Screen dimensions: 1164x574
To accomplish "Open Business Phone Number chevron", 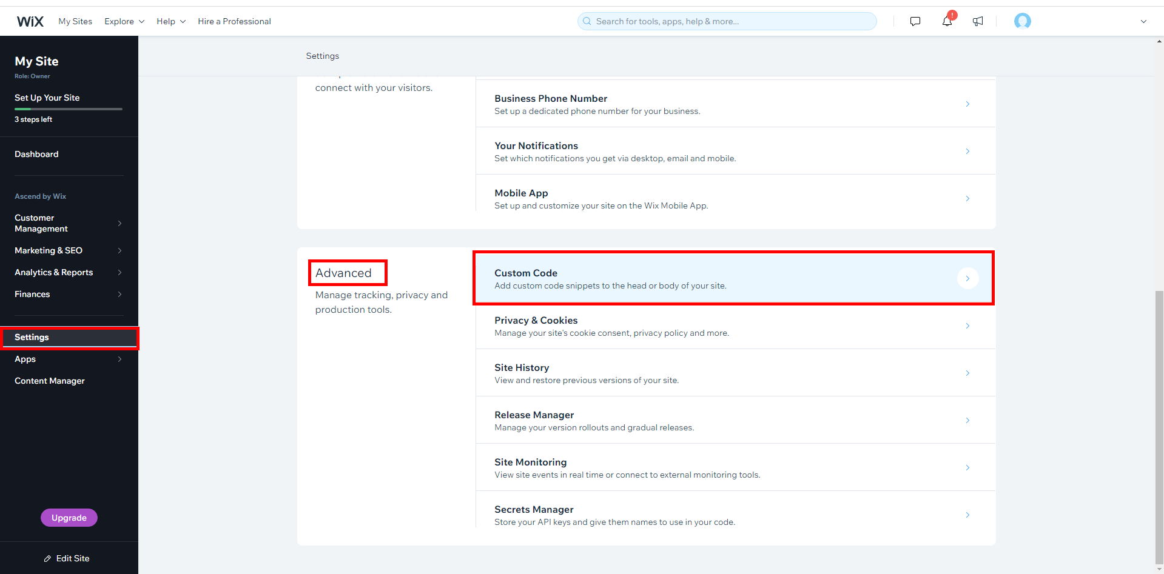I will (967, 104).
